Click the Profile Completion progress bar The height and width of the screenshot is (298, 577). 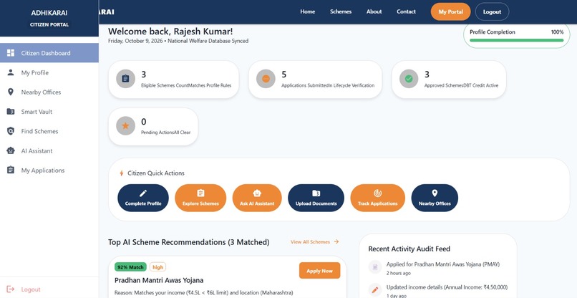[516, 40]
